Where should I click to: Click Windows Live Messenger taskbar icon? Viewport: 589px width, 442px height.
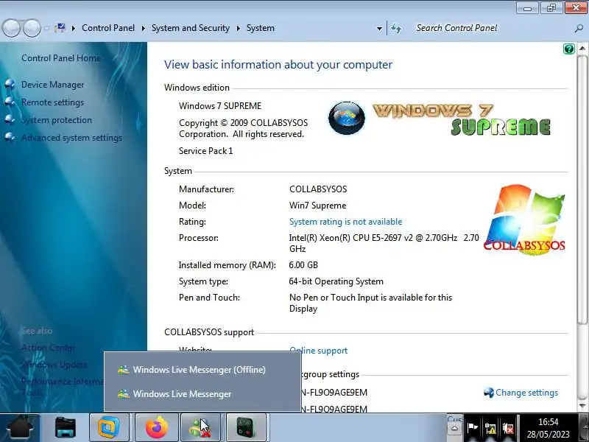tap(200, 427)
